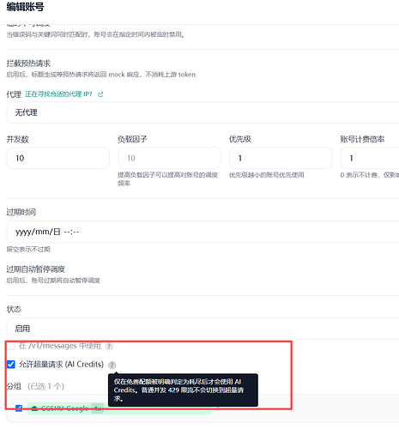Click the 启用后，账号过期将自动暂停调度 description
This screenshot has width=399, height=429.
(53, 281)
